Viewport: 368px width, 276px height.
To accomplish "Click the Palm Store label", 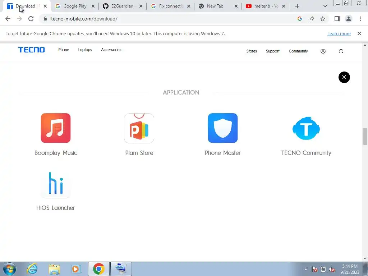I will pos(139,153).
